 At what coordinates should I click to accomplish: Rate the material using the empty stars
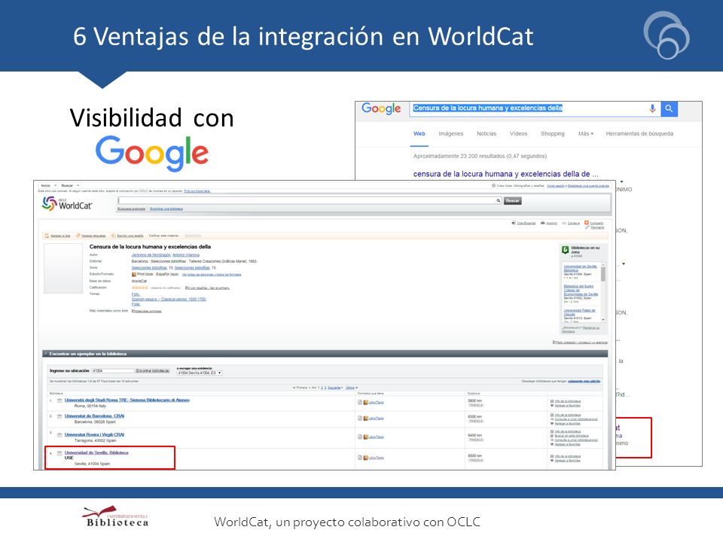[x=192, y=236]
